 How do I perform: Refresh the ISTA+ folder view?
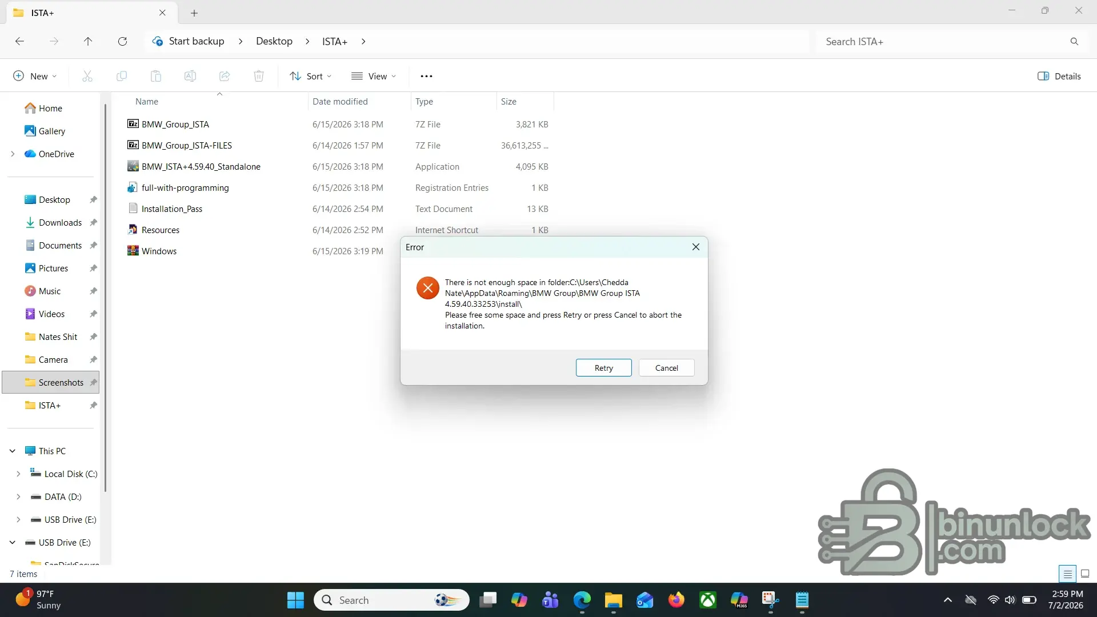(122, 41)
